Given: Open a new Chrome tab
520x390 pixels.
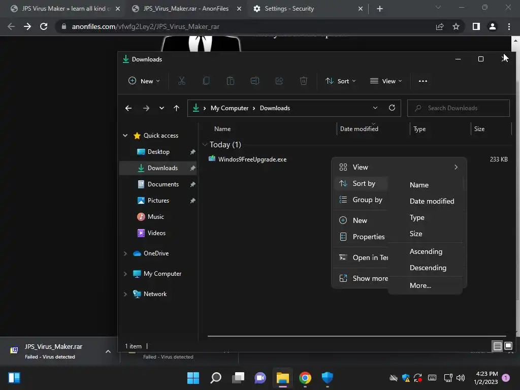Looking at the screenshot, I should [x=380, y=9].
